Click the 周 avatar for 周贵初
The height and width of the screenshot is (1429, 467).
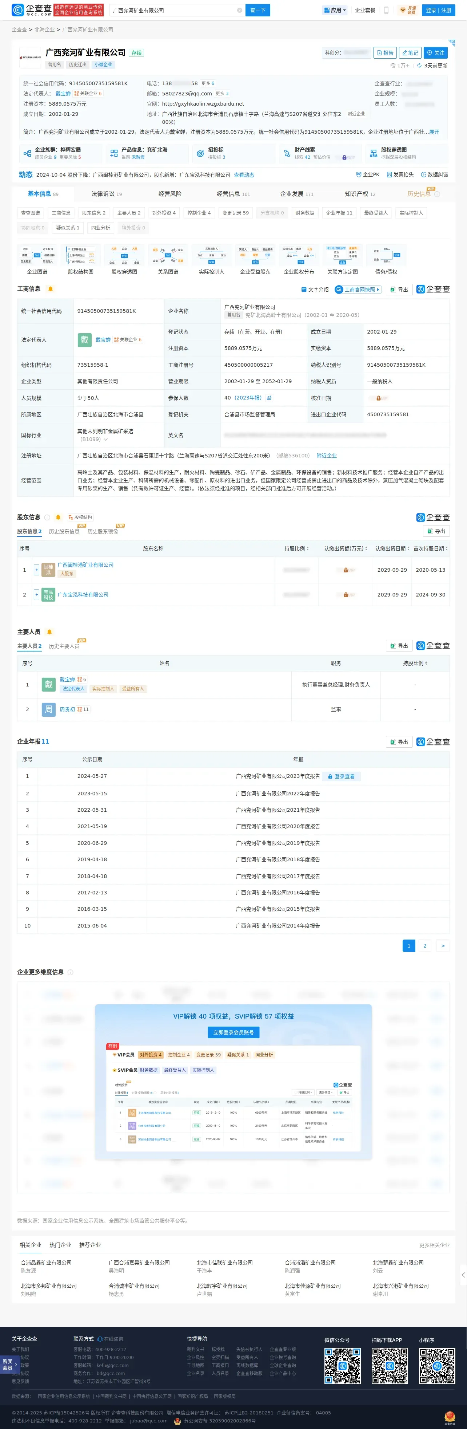pyautogui.click(x=49, y=709)
